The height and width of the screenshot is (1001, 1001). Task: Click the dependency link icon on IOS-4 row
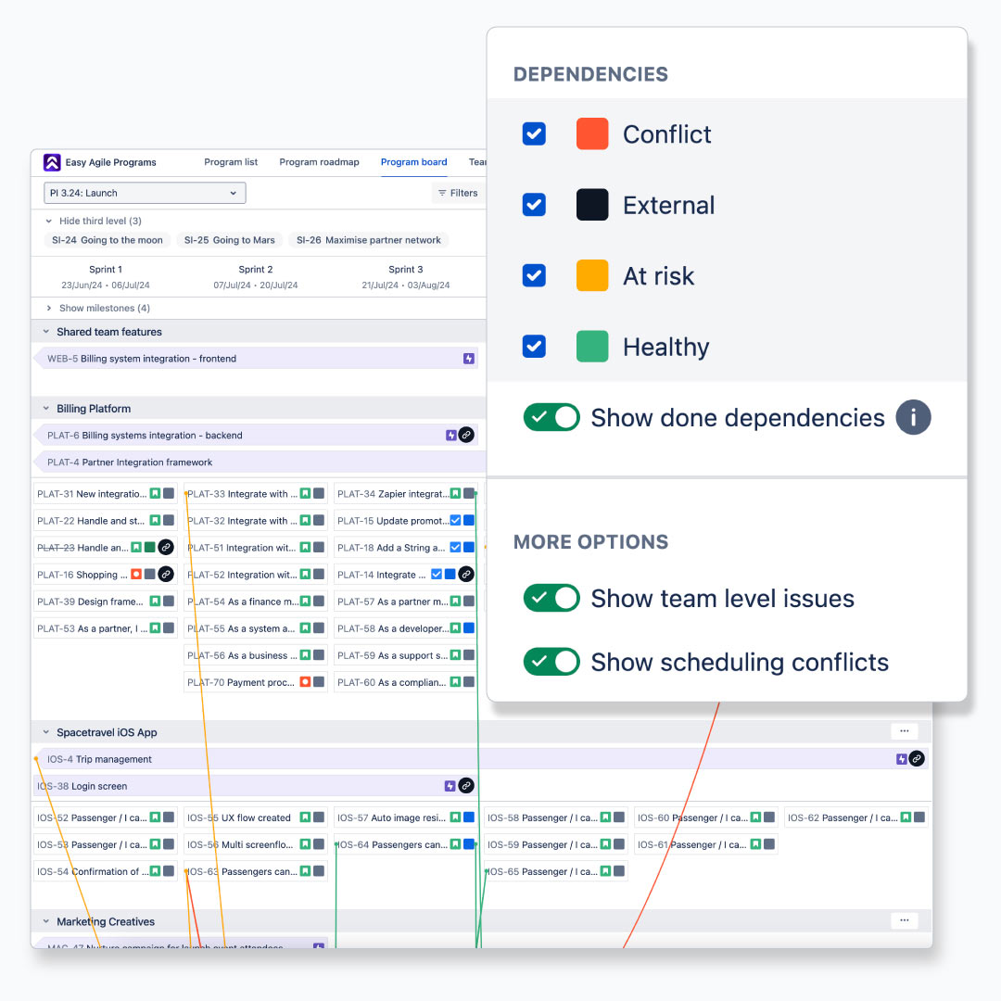917,759
